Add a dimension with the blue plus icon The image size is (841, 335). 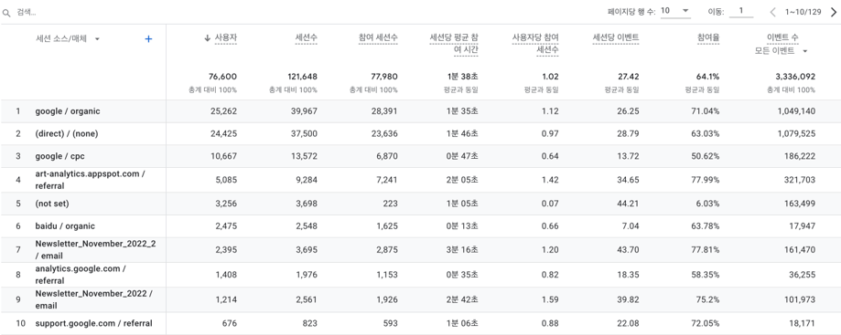(148, 38)
